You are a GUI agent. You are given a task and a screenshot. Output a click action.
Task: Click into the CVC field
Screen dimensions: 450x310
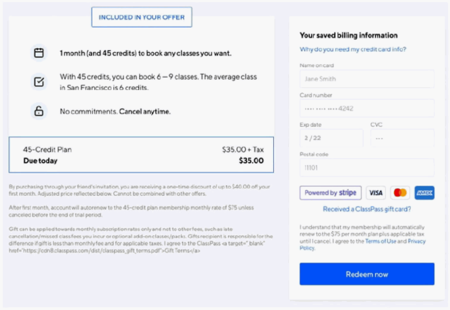(402, 138)
